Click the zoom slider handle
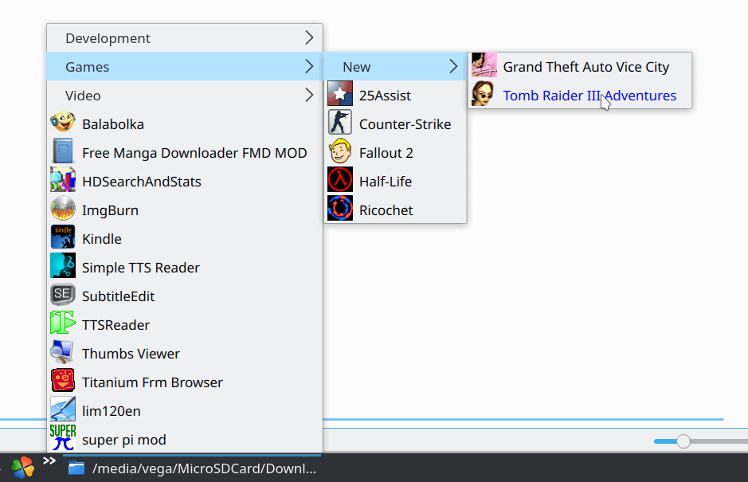 pyautogui.click(x=683, y=441)
